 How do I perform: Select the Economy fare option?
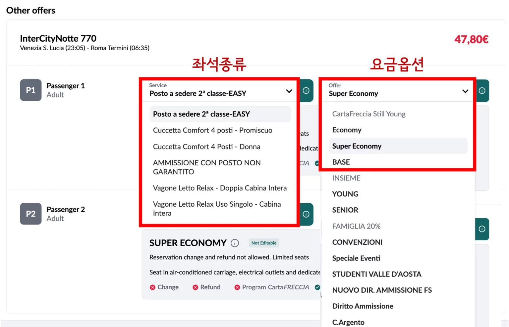[347, 130]
